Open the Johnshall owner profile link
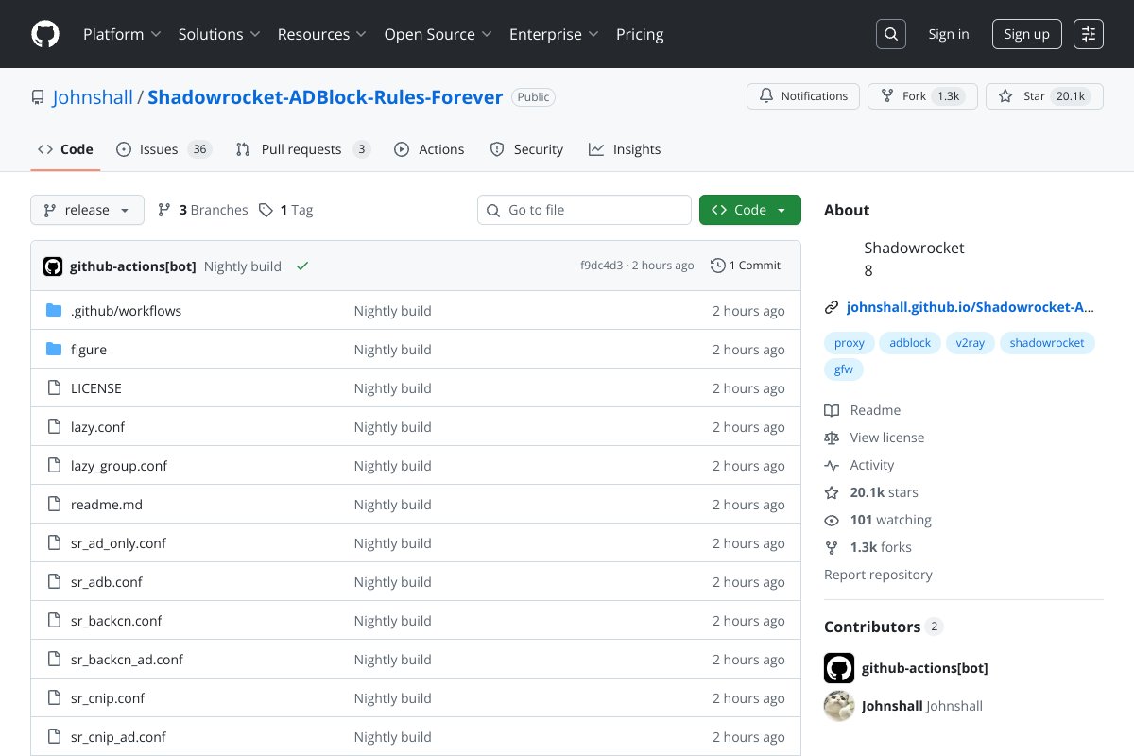The width and height of the screenshot is (1134, 756). tap(93, 96)
